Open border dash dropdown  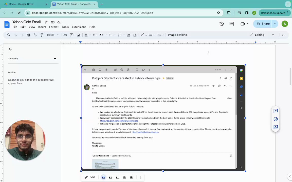pyautogui.click(x=160, y=35)
